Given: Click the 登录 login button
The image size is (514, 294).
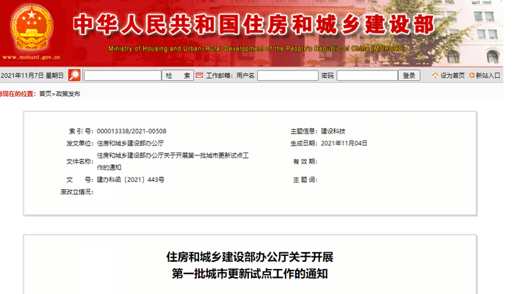Looking at the screenshot, I should coord(409,76).
